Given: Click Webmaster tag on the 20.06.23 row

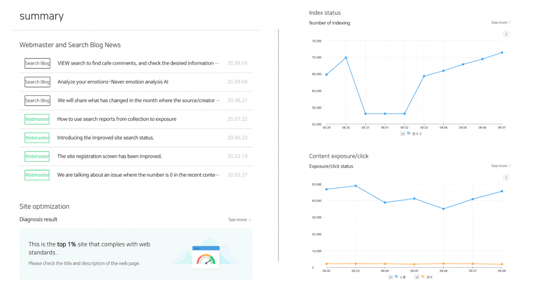Looking at the screenshot, I should click(x=37, y=138).
